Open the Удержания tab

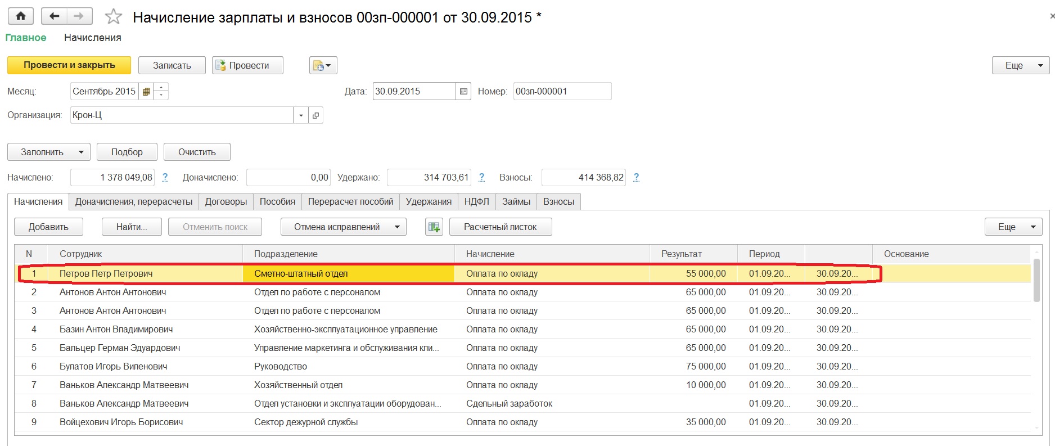429,201
